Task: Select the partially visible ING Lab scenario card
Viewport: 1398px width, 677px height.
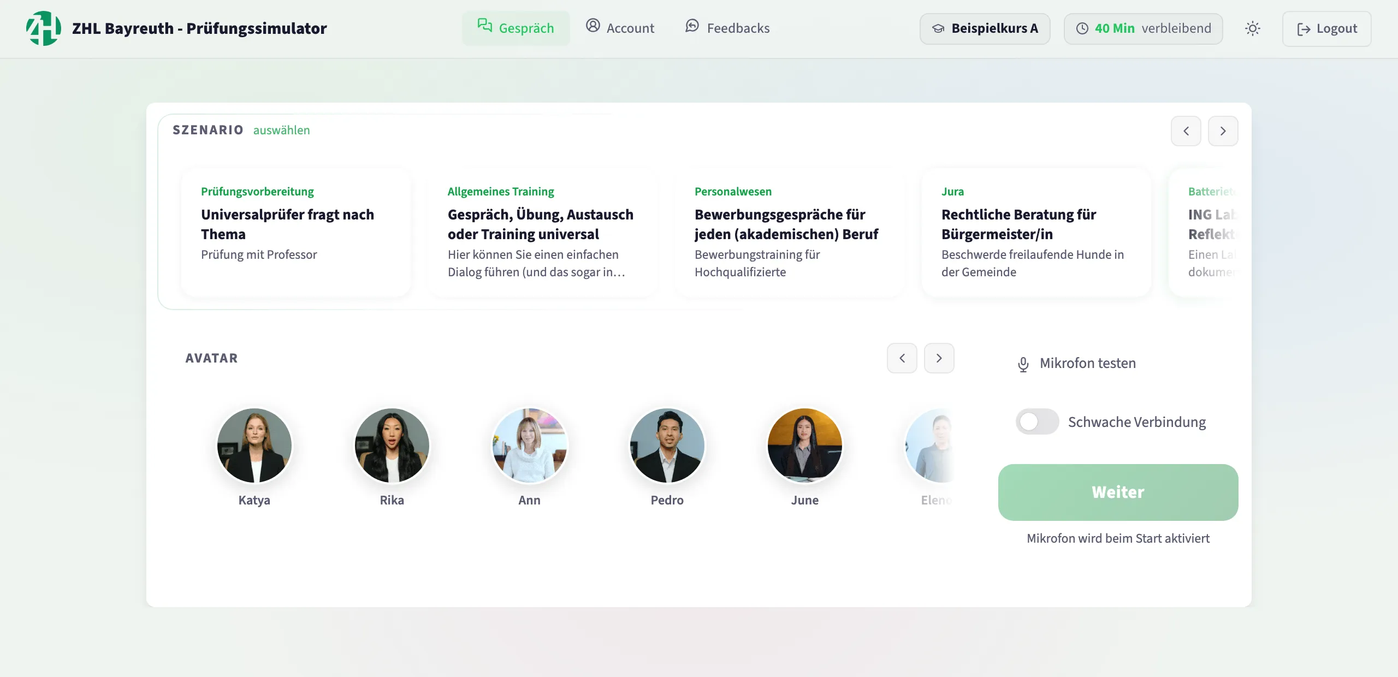Action: pyautogui.click(x=1204, y=233)
